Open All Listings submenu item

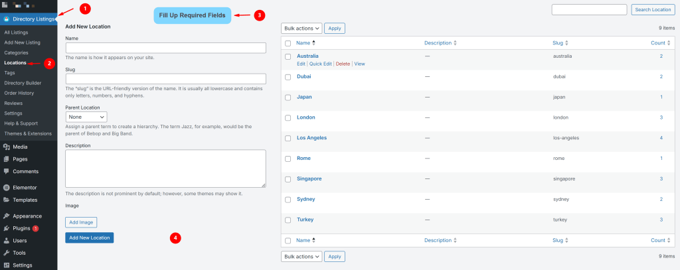point(16,33)
